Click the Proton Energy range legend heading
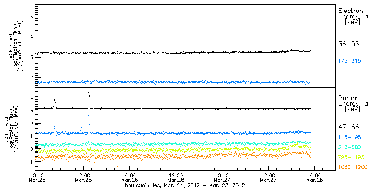 point(354,103)
